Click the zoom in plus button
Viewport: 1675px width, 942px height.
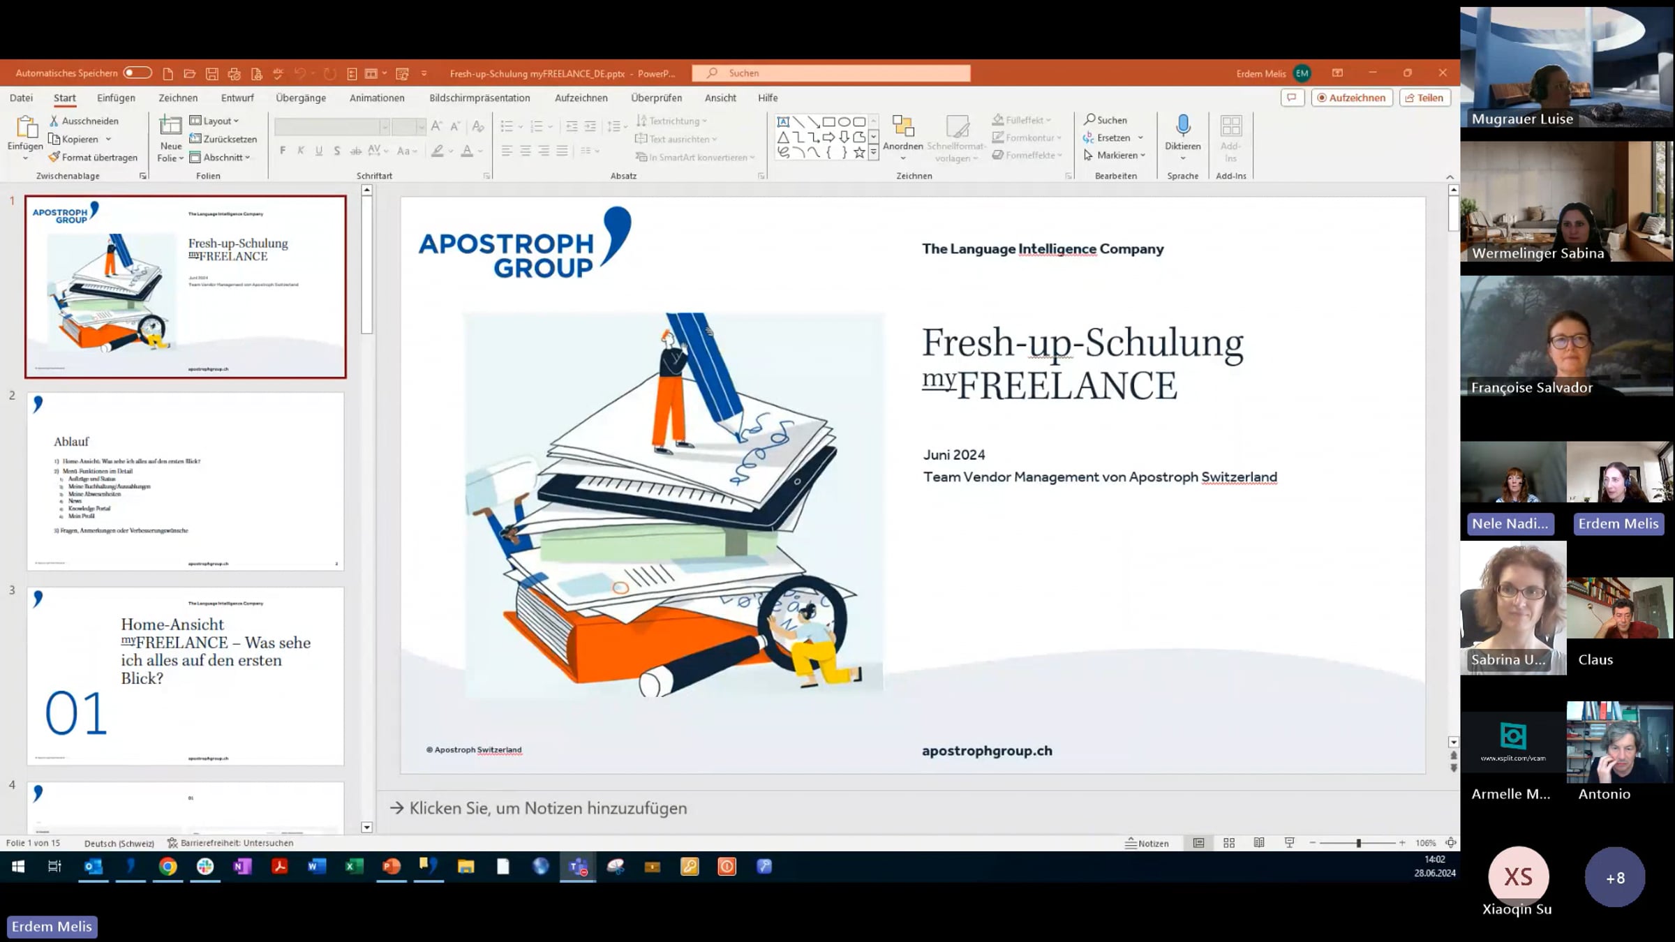[1402, 843]
